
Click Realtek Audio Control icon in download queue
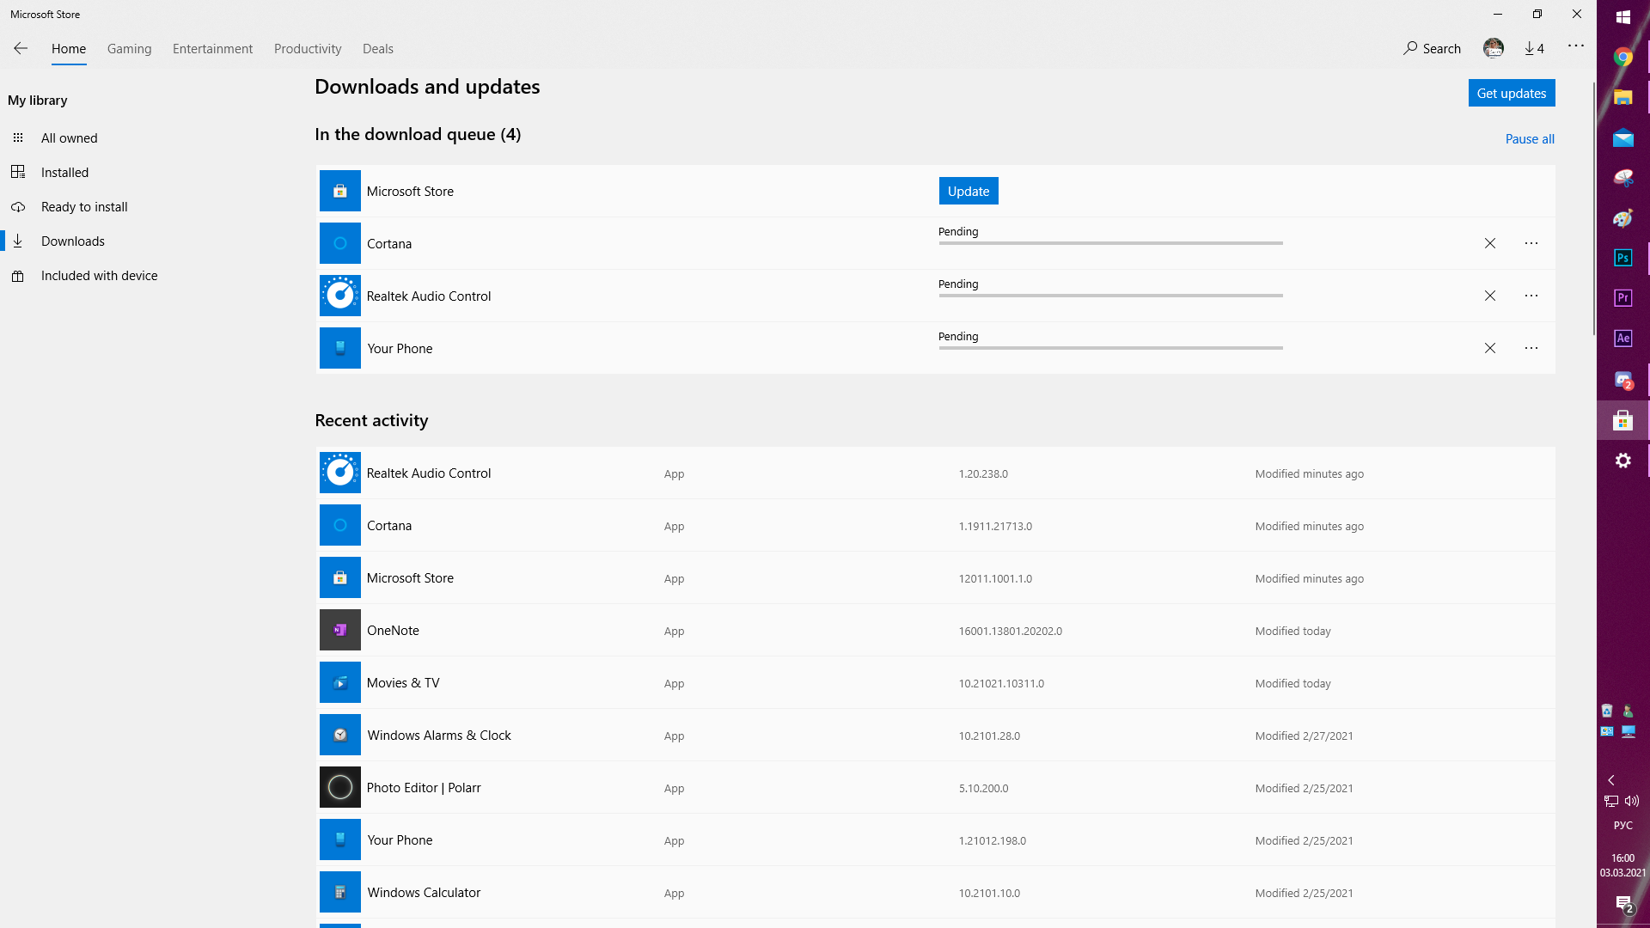coord(340,296)
